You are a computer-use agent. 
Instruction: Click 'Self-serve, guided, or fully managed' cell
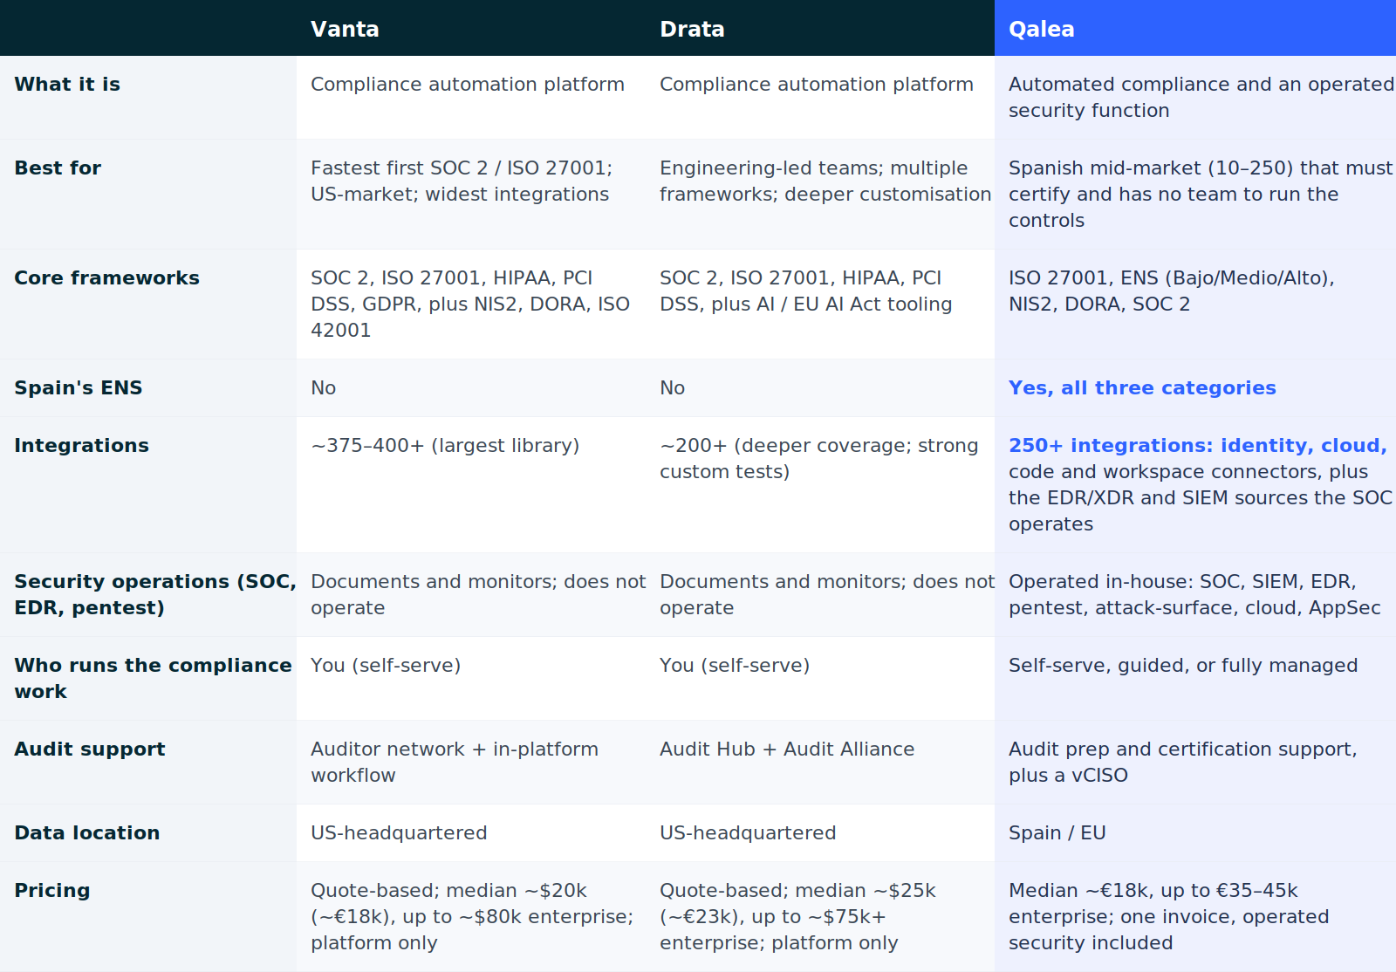pyautogui.click(x=1183, y=665)
